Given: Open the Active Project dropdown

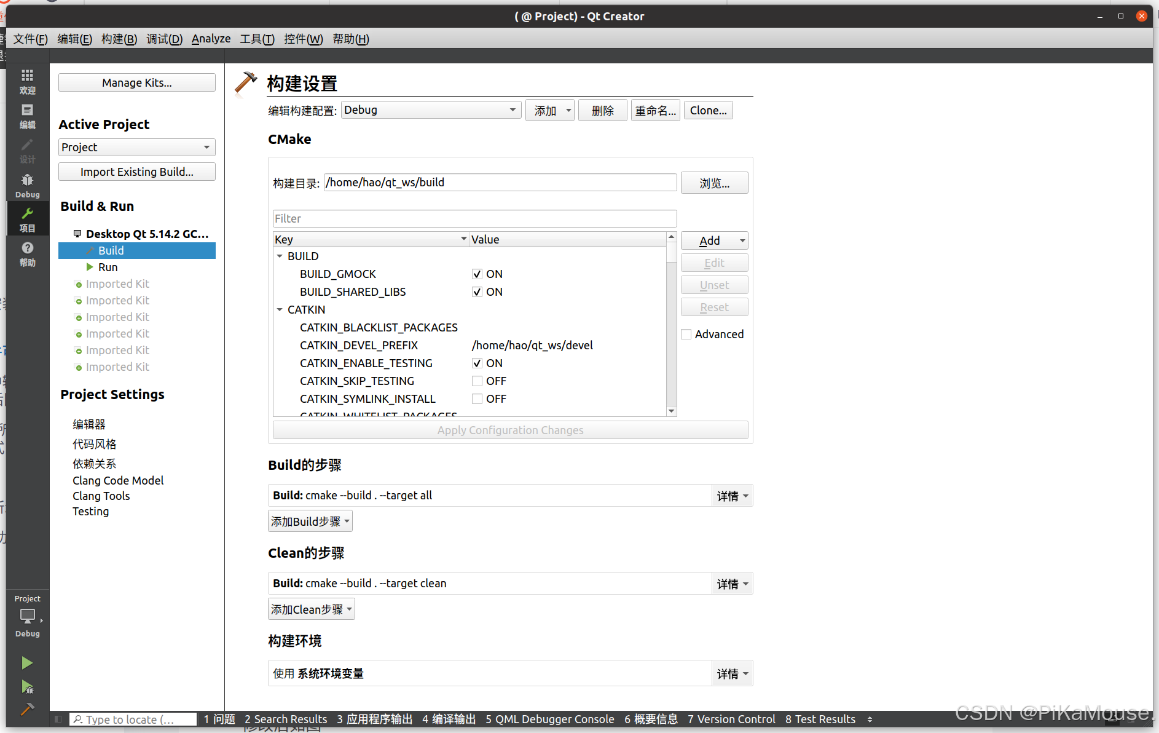Looking at the screenshot, I should (x=136, y=147).
